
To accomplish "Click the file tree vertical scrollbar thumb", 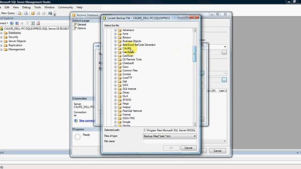I will 194,54.
